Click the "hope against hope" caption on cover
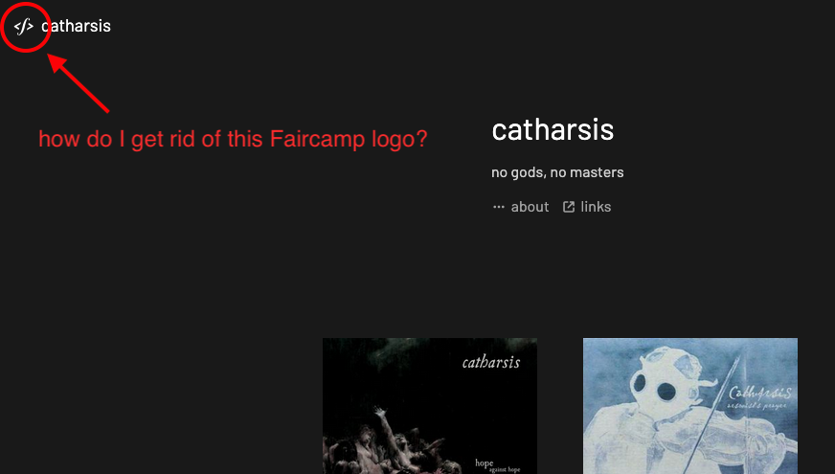Viewport: 835px width, 474px height. pyautogui.click(x=497, y=465)
